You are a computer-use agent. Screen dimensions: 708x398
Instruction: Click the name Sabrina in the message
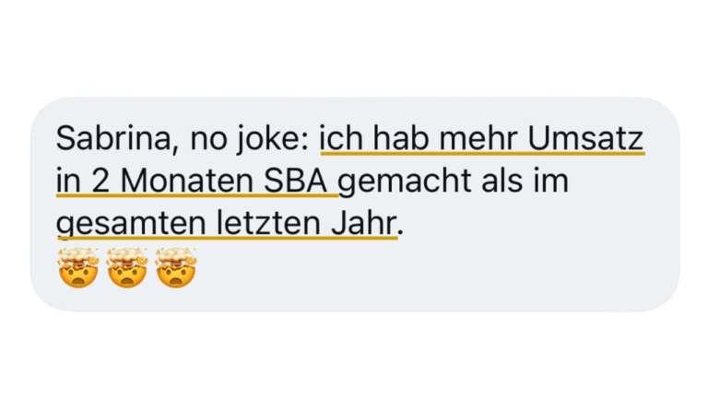coord(114,139)
